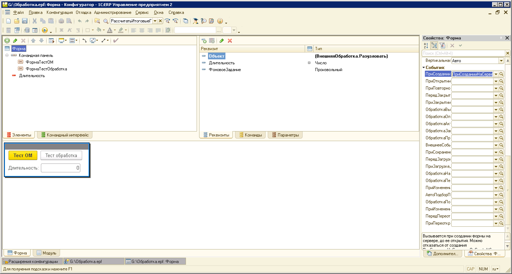This screenshot has width=512, height=274.
Task: Edit attribute with pencil icon
Action: click(x=222, y=41)
